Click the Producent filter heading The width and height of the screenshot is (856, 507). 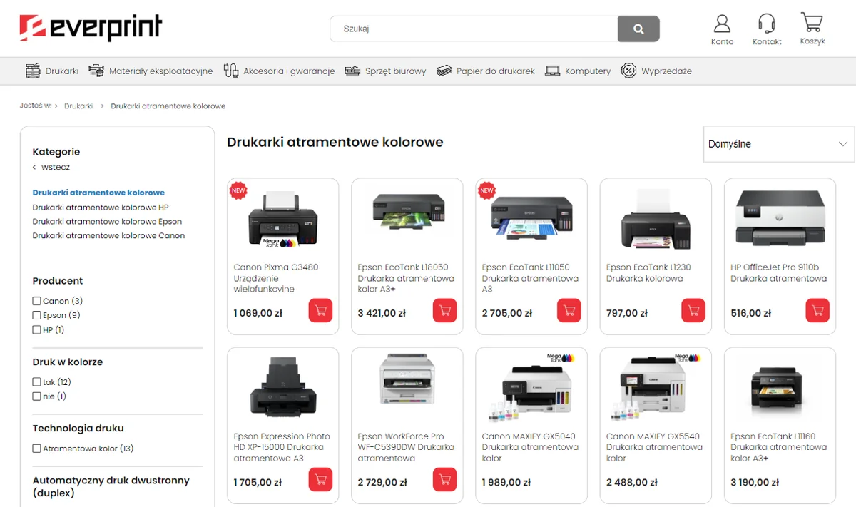(58, 281)
